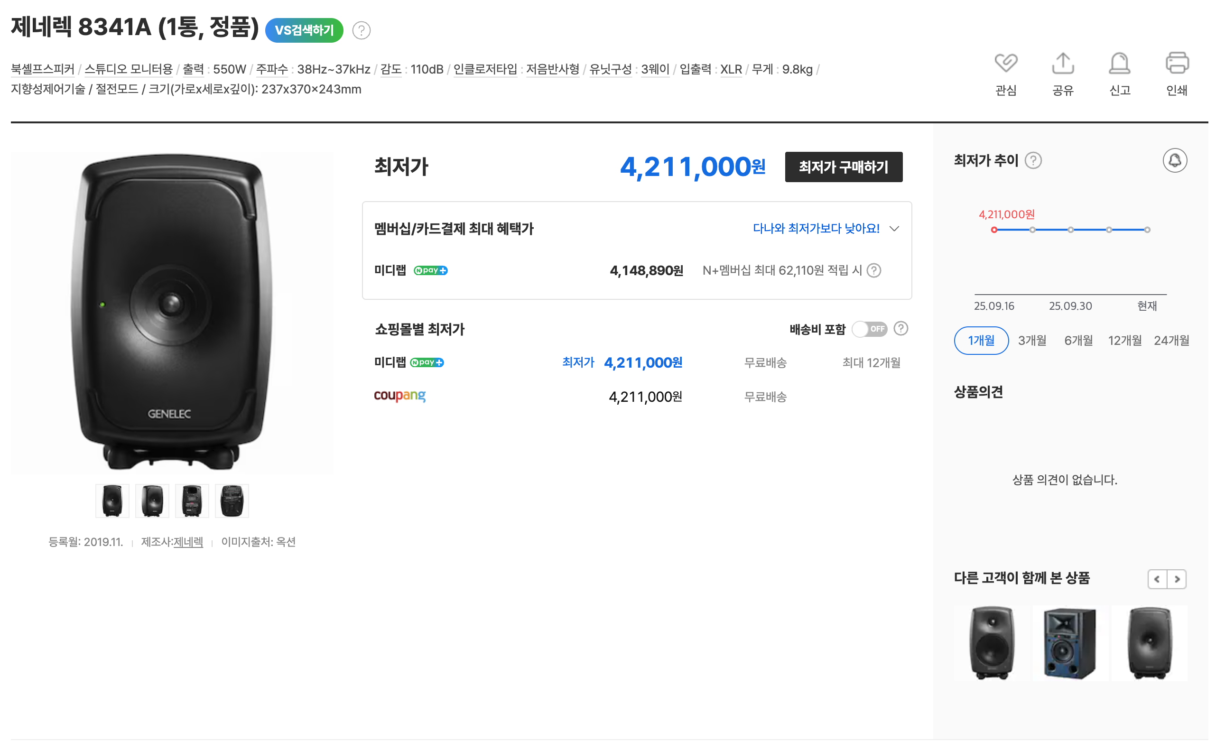Click help icon next to N+멤버십 적립
Screen dimensions: 1225x741
point(873,270)
